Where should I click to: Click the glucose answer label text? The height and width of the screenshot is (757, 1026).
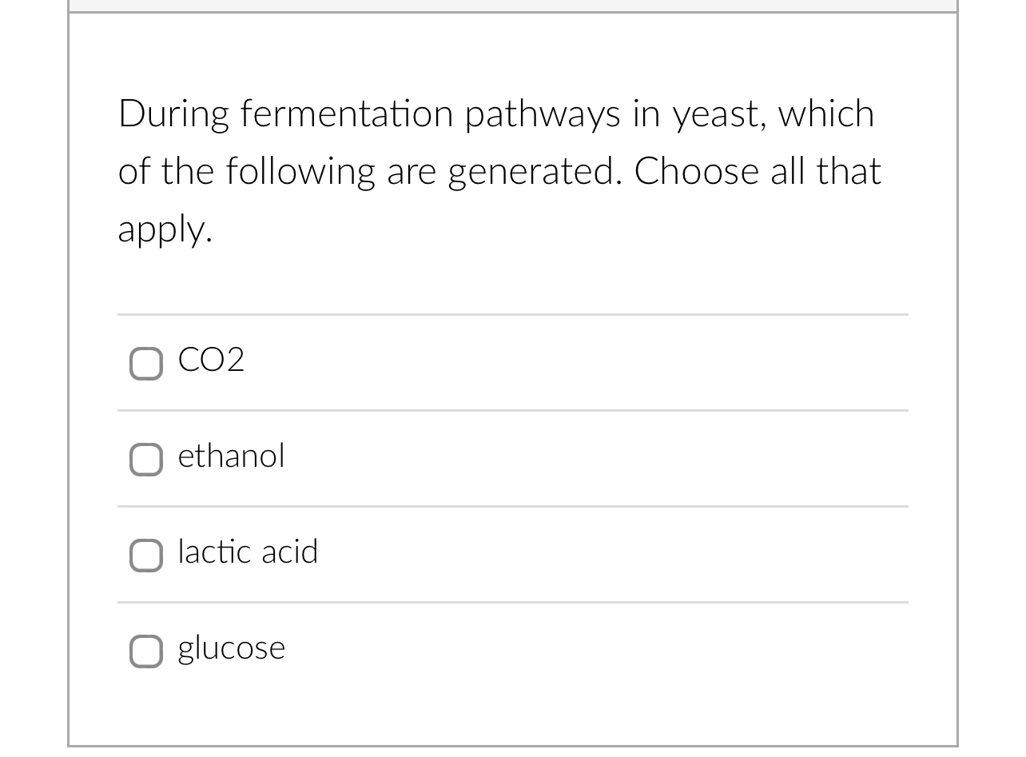231,648
